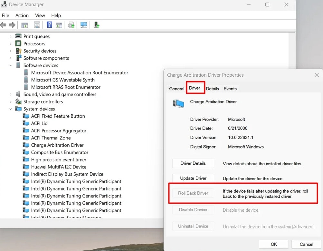Click Show/Hide Console Tree toolbar icon

[x=24, y=25]
